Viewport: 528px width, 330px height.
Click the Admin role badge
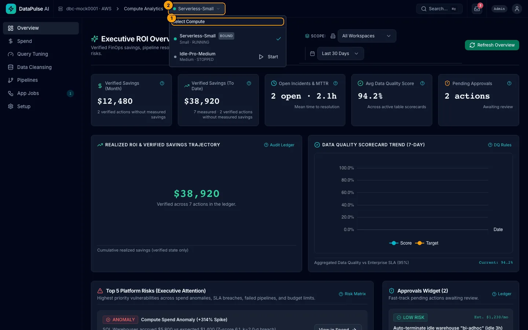499,9
